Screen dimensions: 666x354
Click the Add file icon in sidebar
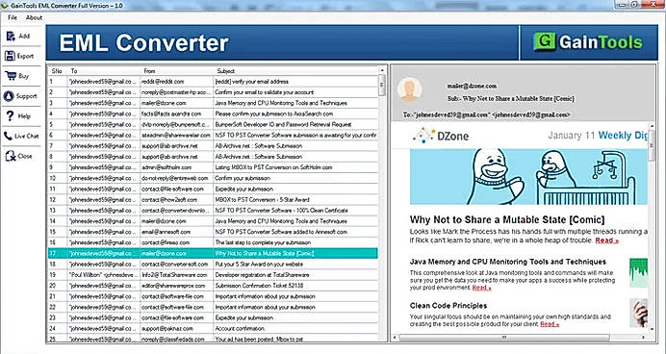coord(11,37)
